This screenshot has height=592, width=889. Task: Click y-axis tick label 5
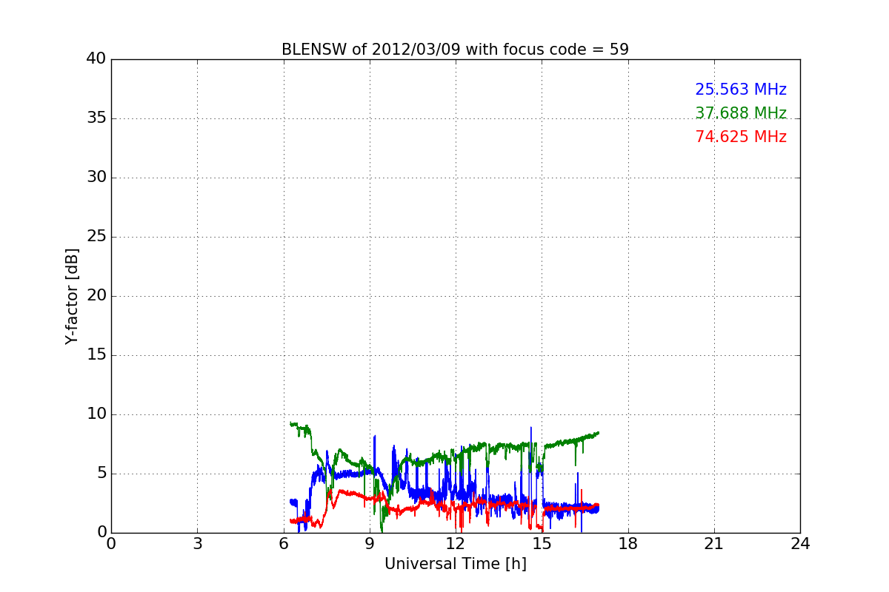coord(101,474)
